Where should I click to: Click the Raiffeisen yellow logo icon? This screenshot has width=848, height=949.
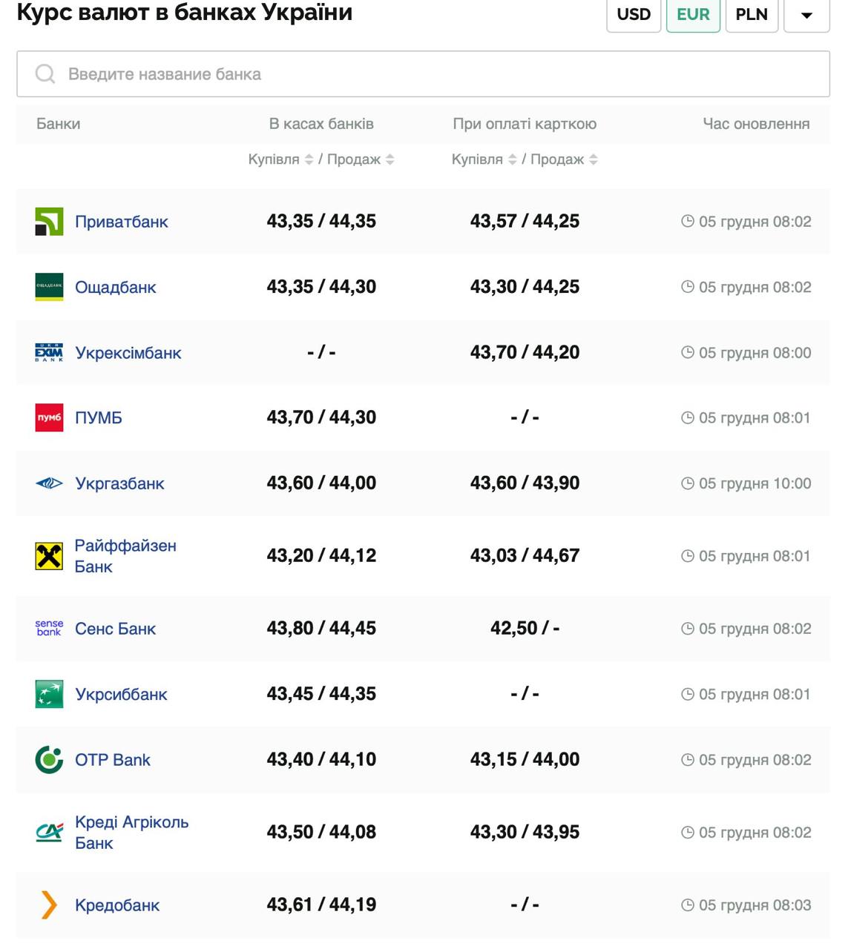(49, 556)
